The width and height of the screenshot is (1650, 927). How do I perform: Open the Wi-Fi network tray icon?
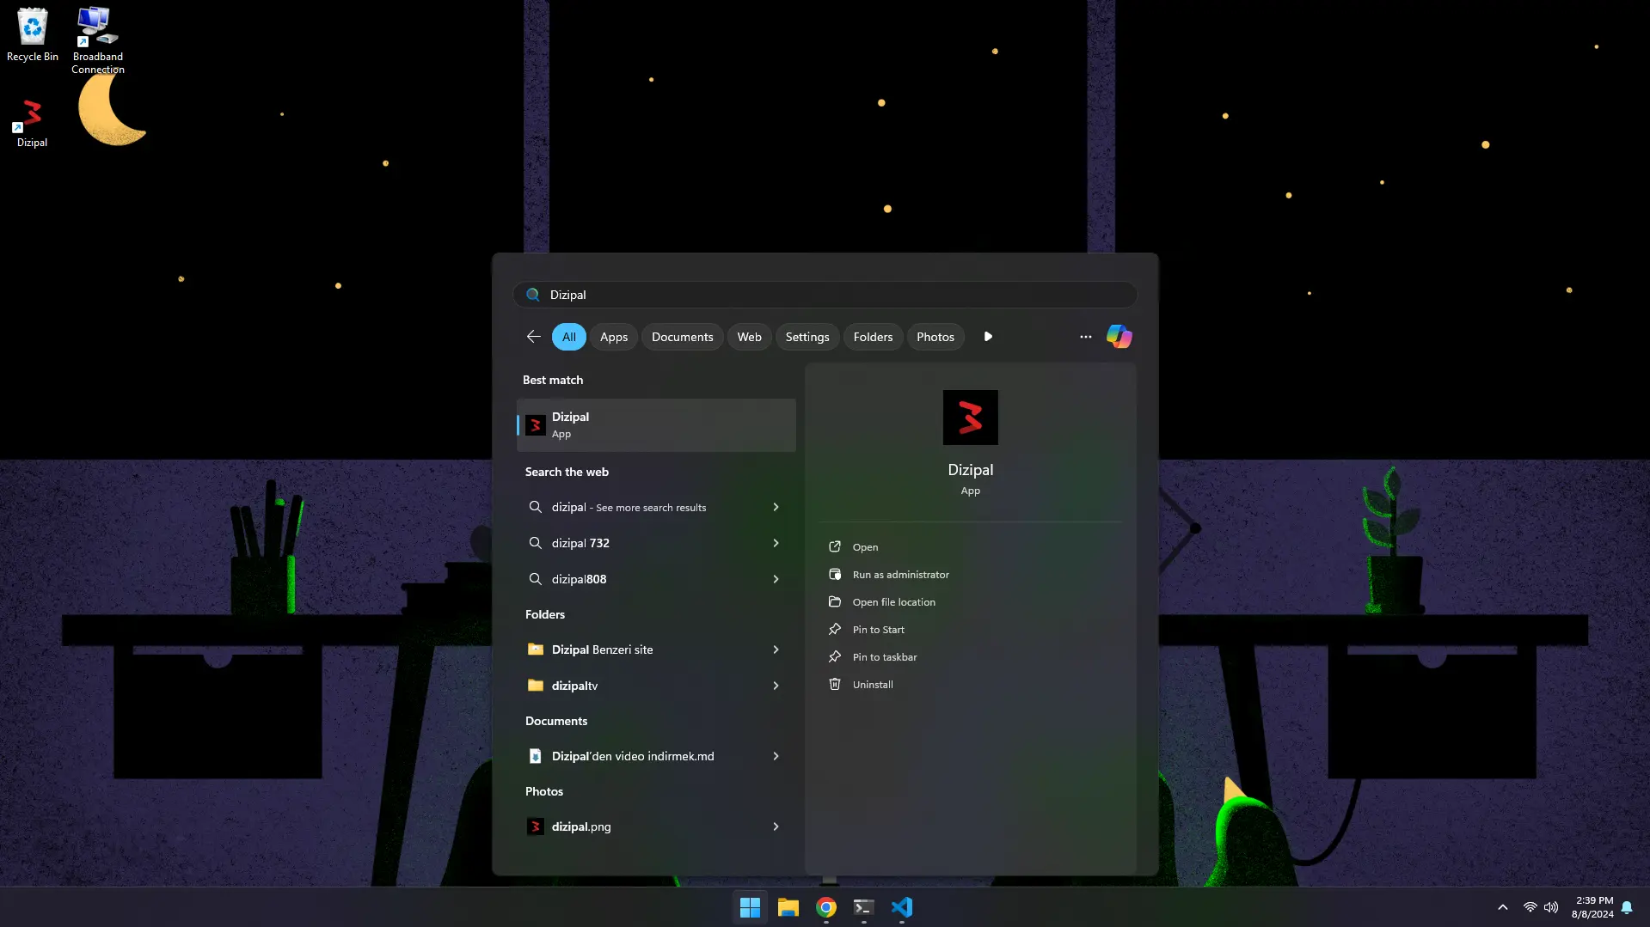(x=1530, y=907)
